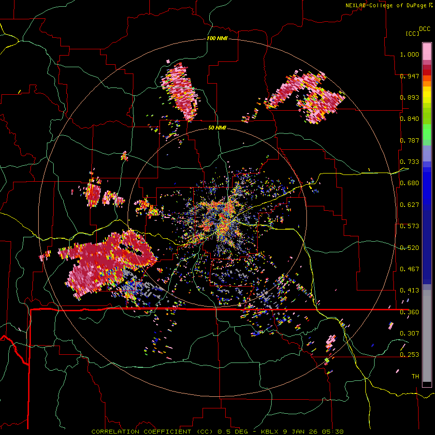Select the 0.573 scale value
The width and height of the screenshot is (435, 435).
tap(409, 226)
